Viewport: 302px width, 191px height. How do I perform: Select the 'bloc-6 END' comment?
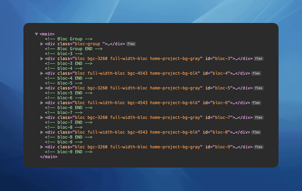point(69,108)
